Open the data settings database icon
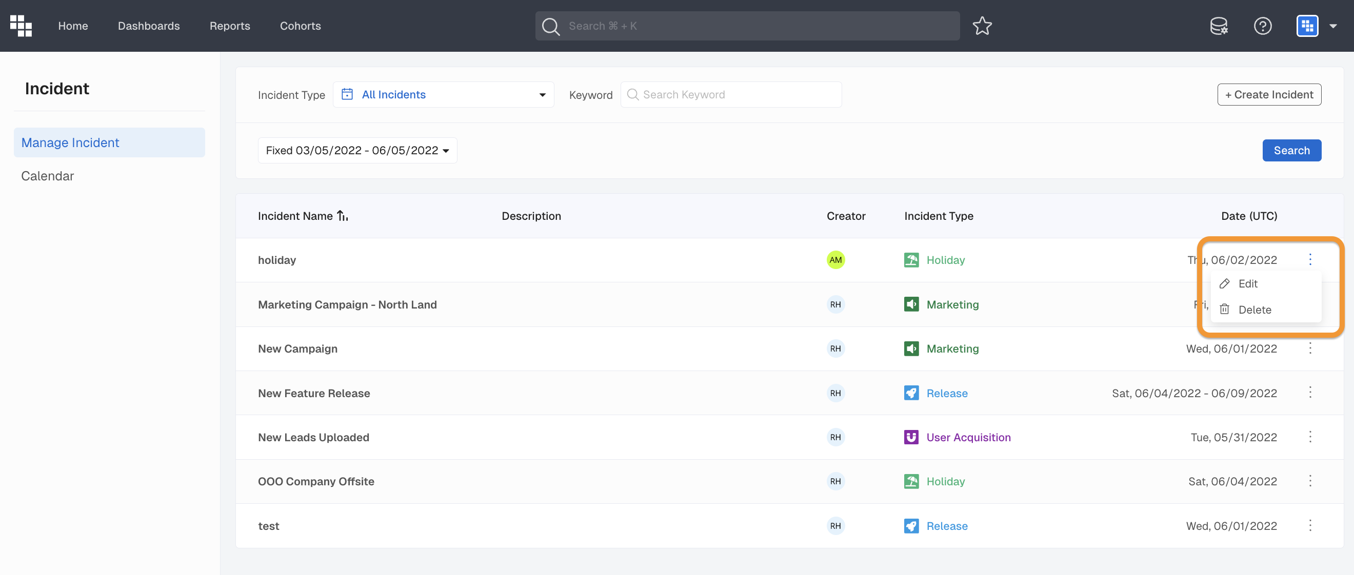 pos(1219,26)
